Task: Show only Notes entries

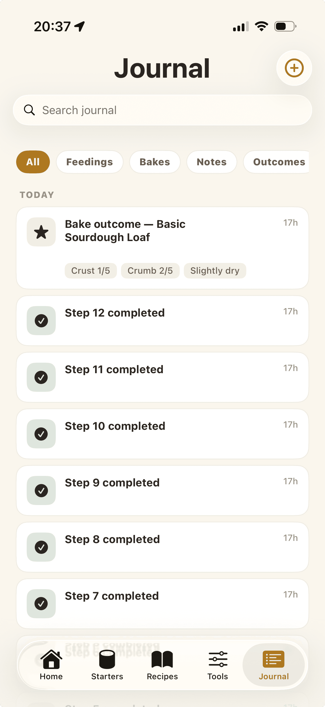Action: click(212, 162)
